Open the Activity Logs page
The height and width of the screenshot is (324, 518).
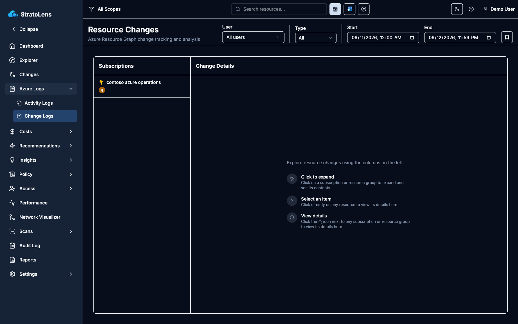pos(45,103)
